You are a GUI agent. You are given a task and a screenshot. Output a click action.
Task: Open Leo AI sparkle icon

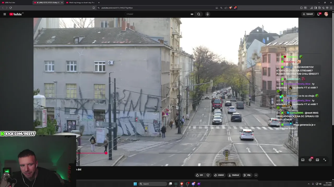(x=323, y=8)
